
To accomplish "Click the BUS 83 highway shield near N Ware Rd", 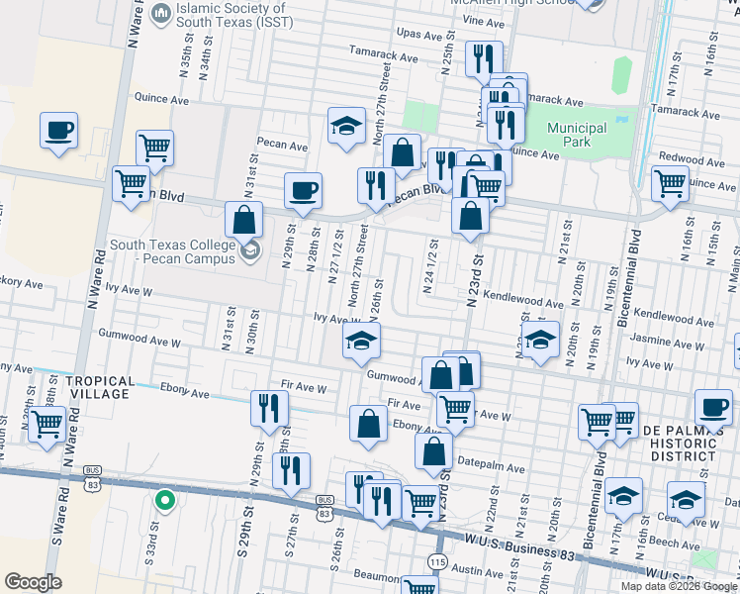I will coord(92,478).
